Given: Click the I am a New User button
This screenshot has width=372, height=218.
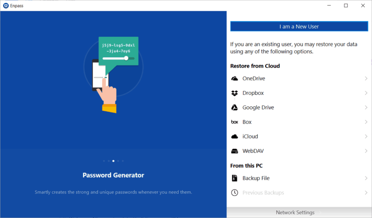Looking at the screenshot, I should pyautogui.click(x=299, y=26).
